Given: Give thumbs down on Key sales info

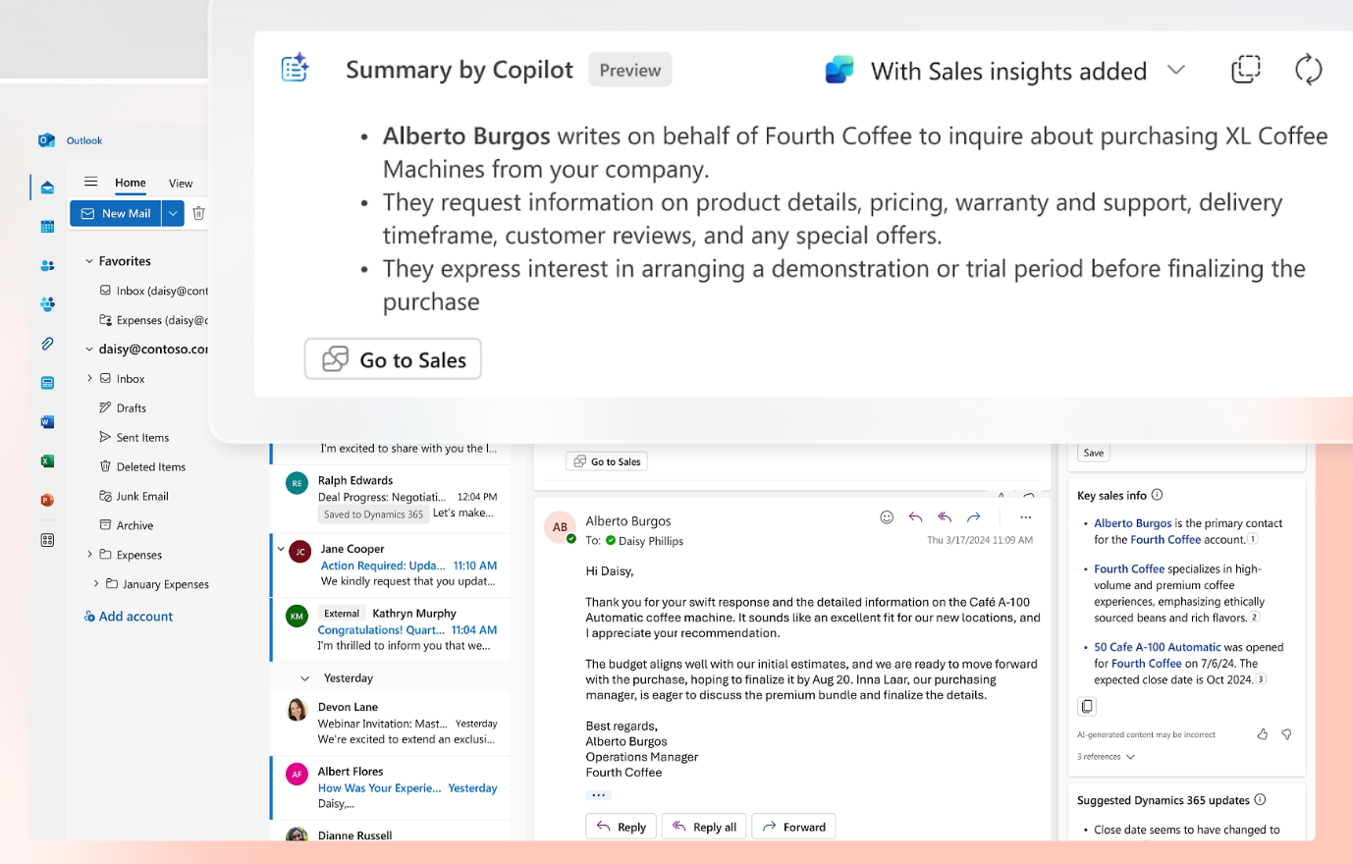Looking at the screenshot, I should pos(1286,734).
